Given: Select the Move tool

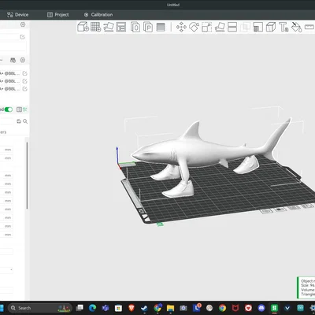Looking at the screenshot, I should point(181,27).
